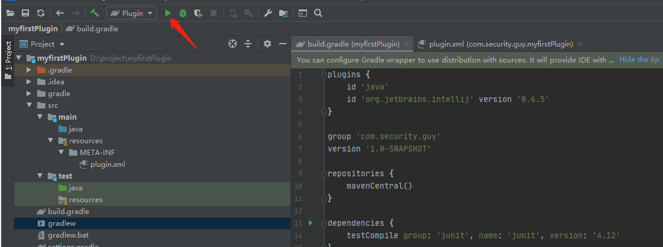Click the Stop square icon
This screenshot has width=663, height=247.
click(x=214, y=14)
